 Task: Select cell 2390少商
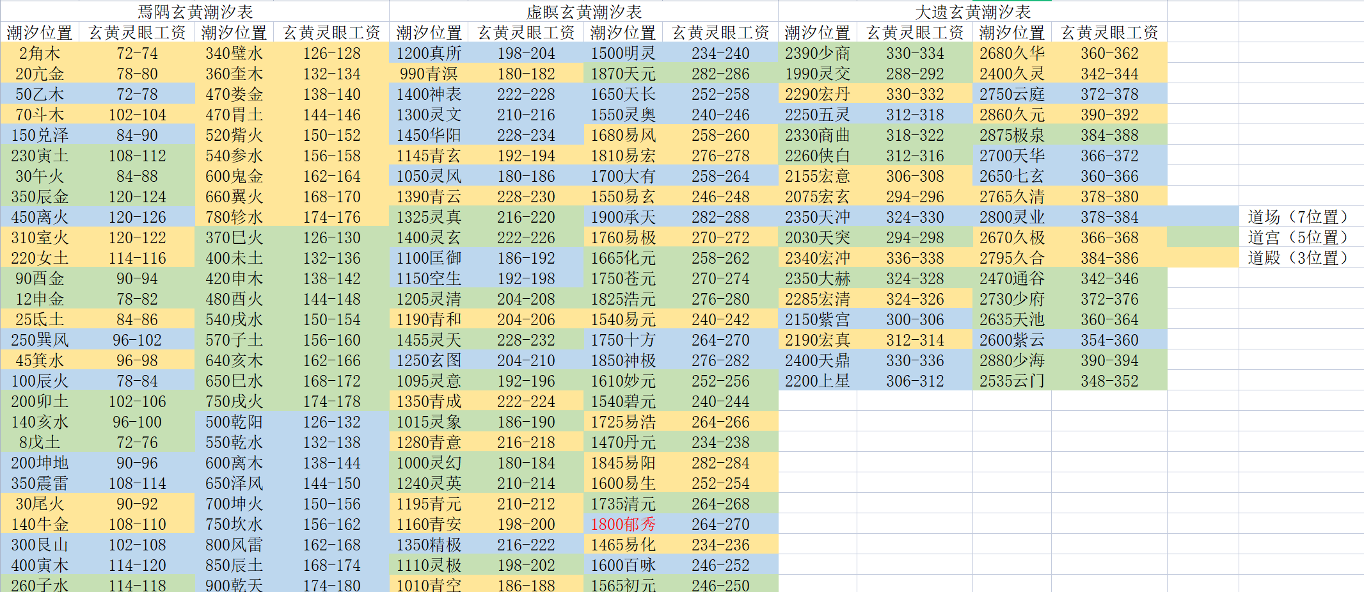click(x=818, y=52)
